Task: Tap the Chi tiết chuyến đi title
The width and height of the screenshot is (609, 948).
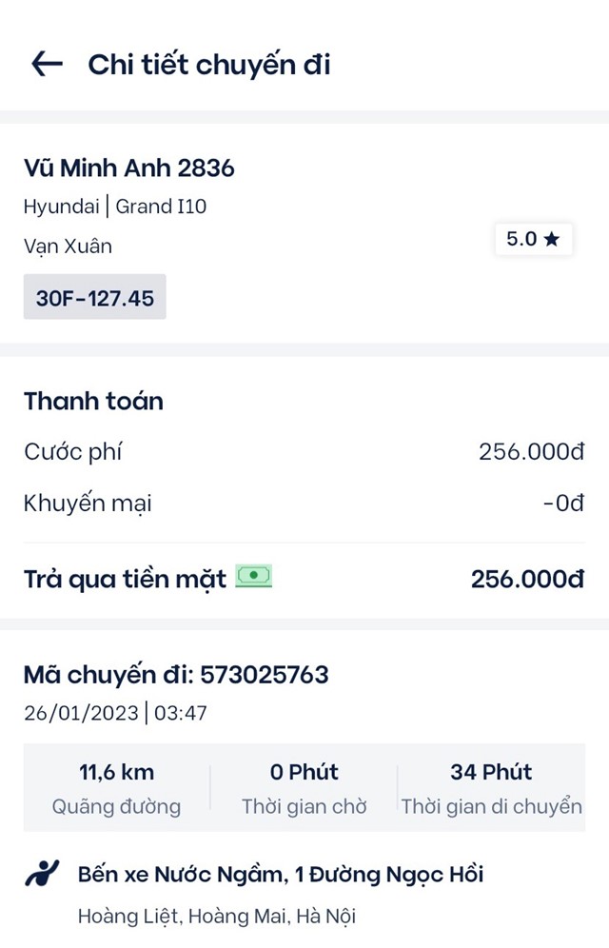Action: pyautogui.click(x=209, y=65)
